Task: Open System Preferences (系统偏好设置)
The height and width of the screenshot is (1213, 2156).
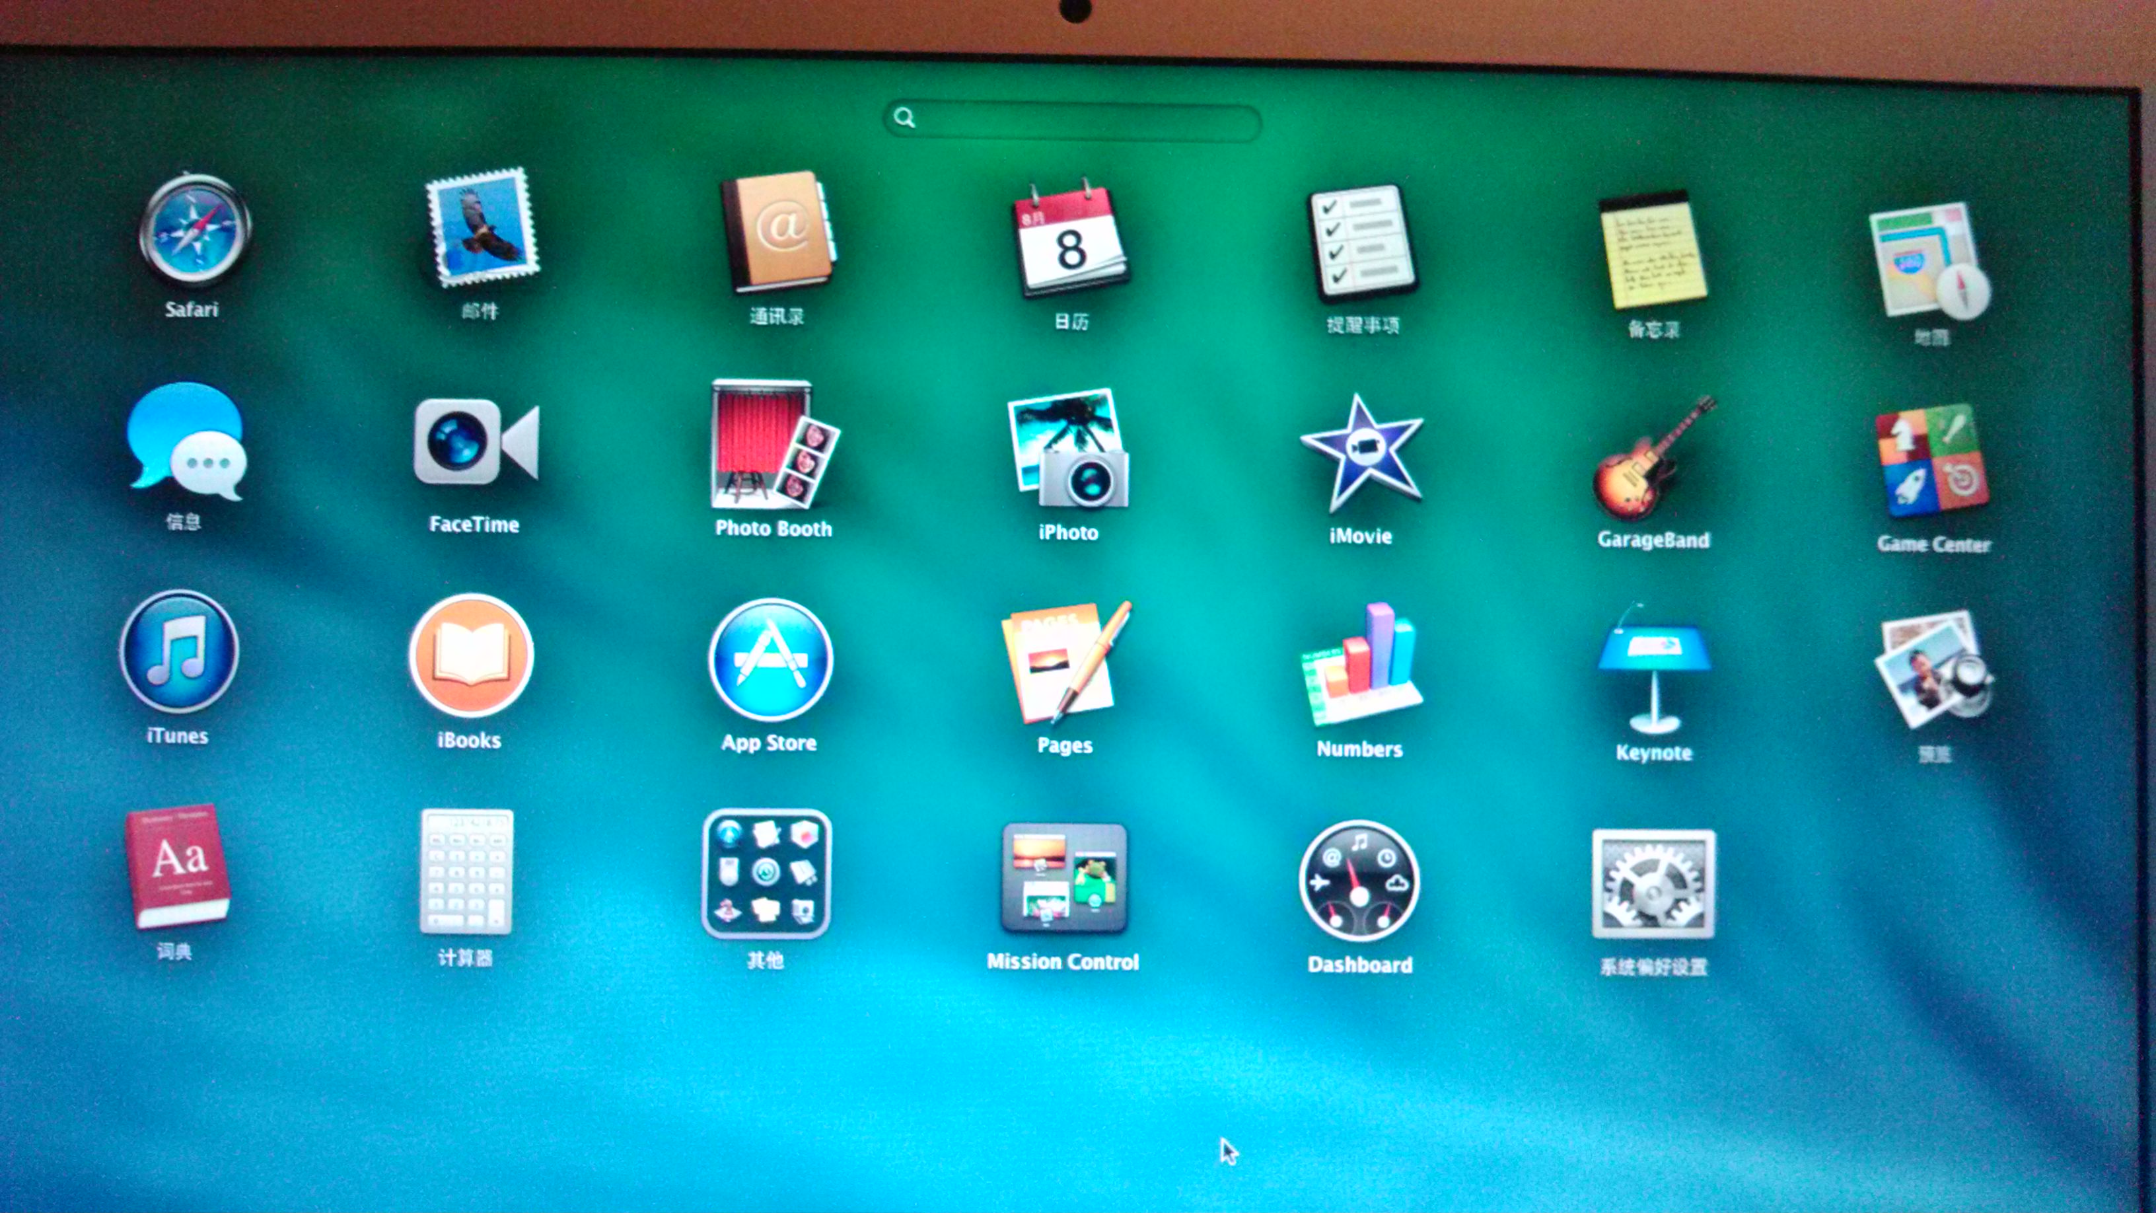Action: [x=1654, y=884]
